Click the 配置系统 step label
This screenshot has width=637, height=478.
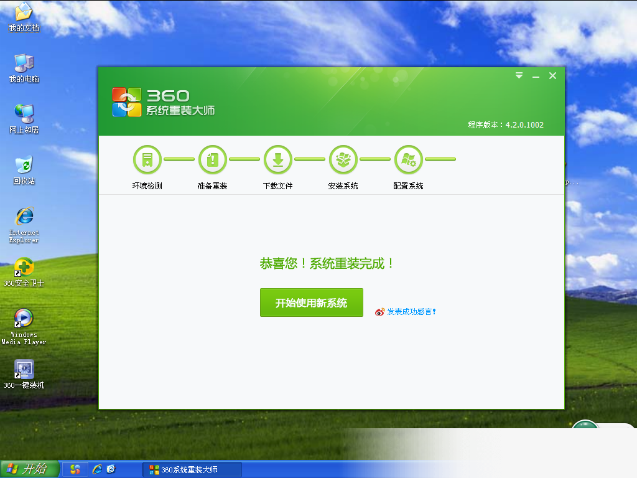(x=409, y=185)
